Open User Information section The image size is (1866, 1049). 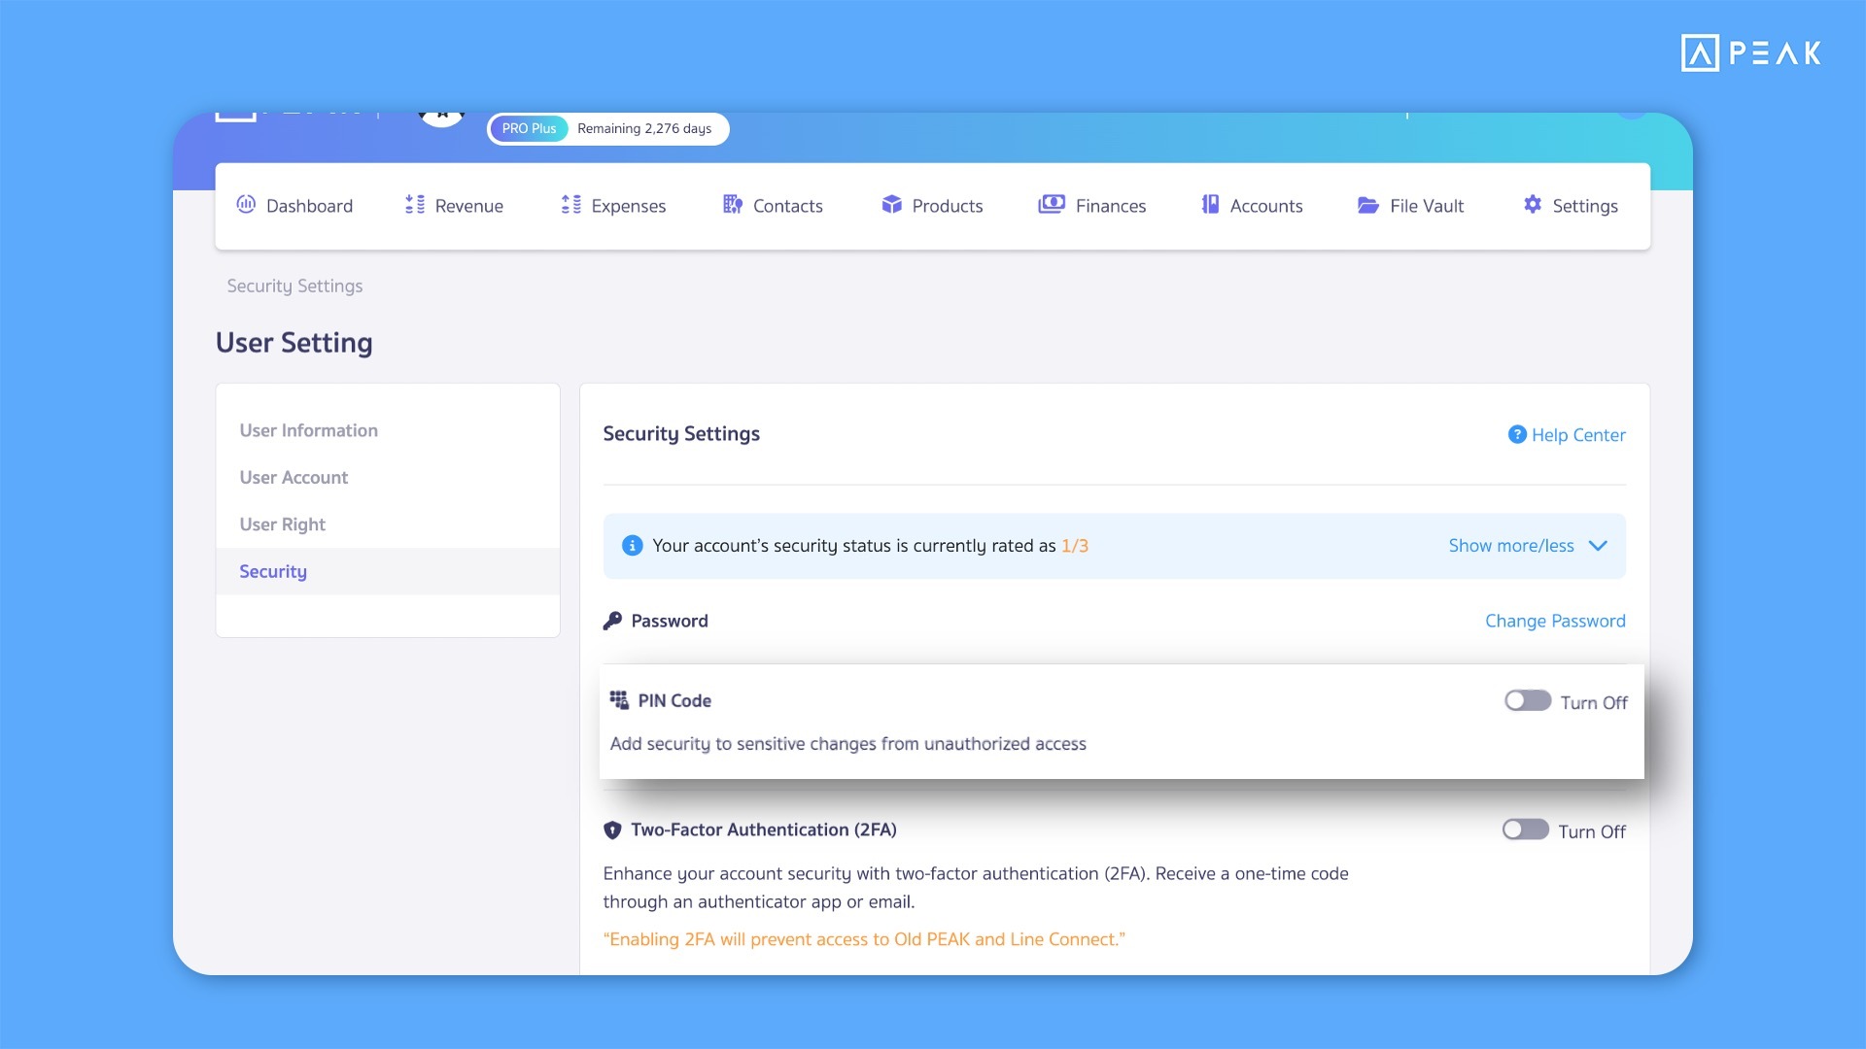pyautogui.click(x=308, y=430)
